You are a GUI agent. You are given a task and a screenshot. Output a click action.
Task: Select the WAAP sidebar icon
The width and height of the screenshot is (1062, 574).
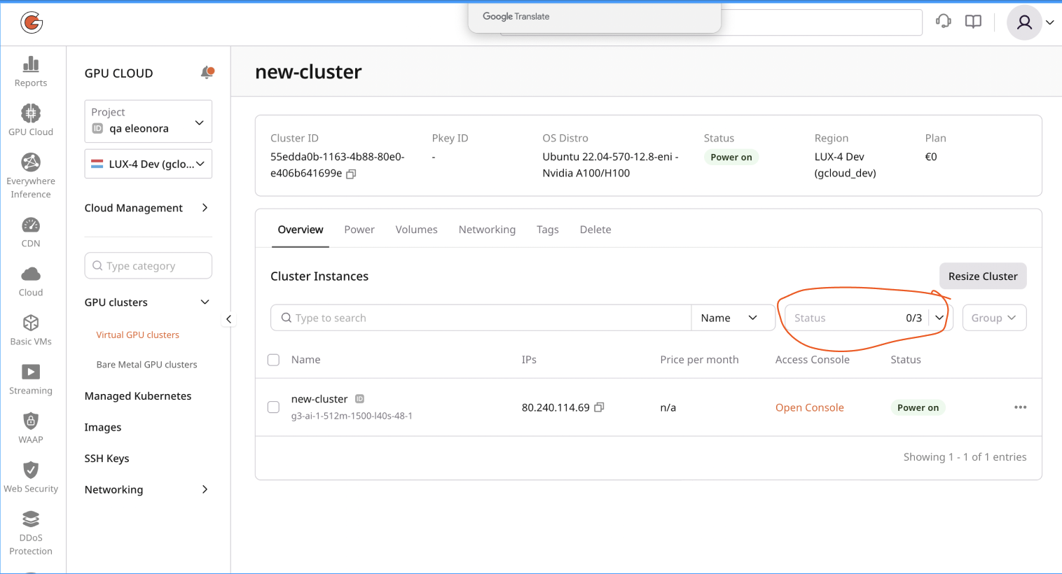tap(30, 427)
